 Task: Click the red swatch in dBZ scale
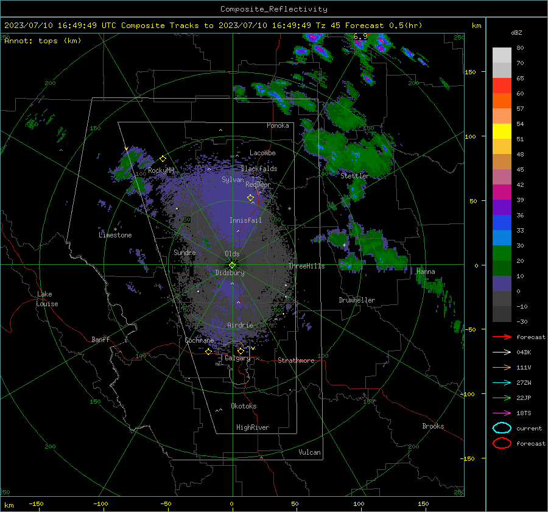[x=502, y=85]
